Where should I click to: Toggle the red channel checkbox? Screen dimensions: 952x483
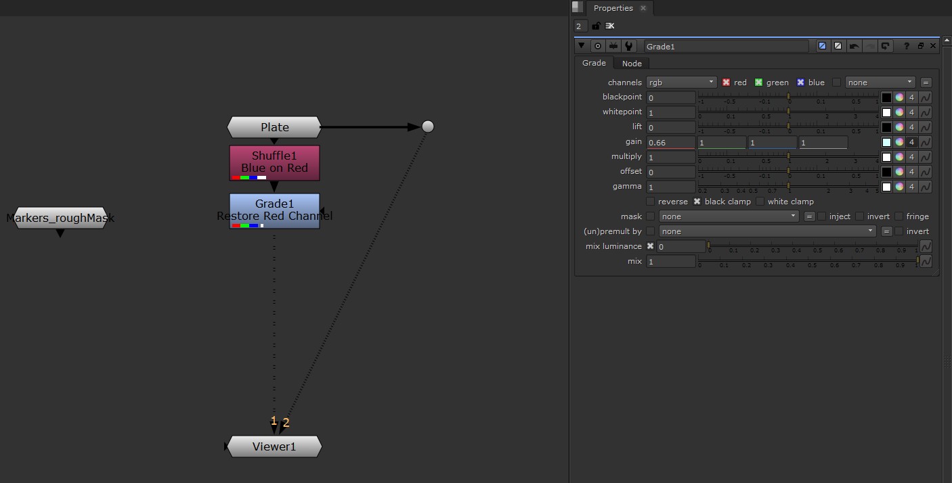(726, 83)
